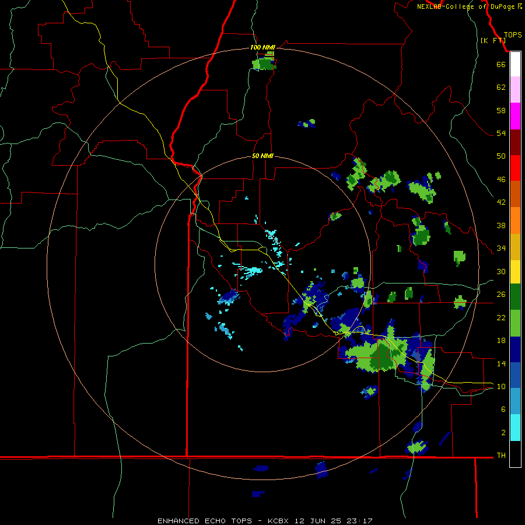The height and width of the screenshot is (525, 525).
Task: Click the 100 NMI range ring label
Action: [x=262, y=47]
